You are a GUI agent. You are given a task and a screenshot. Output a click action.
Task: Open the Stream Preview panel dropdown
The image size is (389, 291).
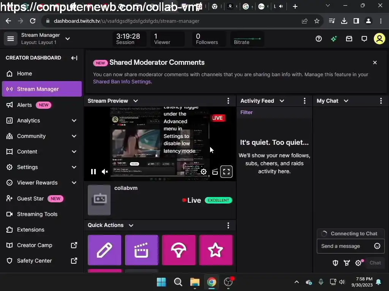point(136,101)
